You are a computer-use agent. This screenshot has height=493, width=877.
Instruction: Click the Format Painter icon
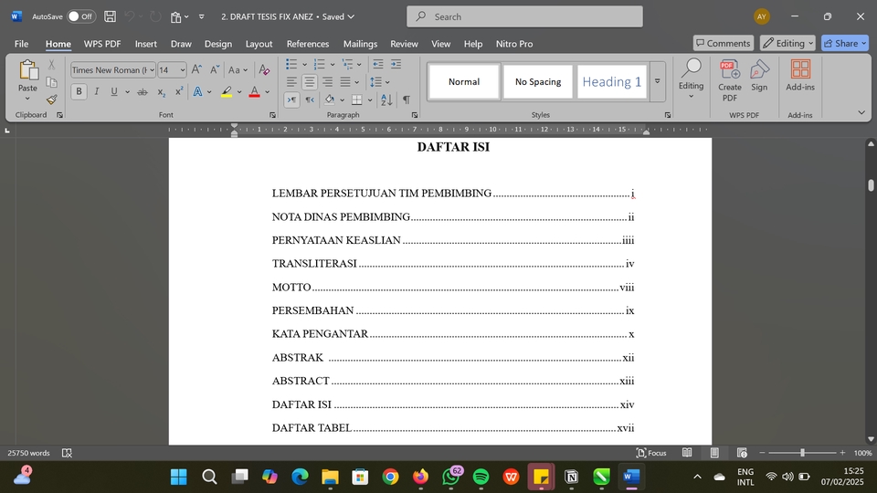[x=51, y=100]
